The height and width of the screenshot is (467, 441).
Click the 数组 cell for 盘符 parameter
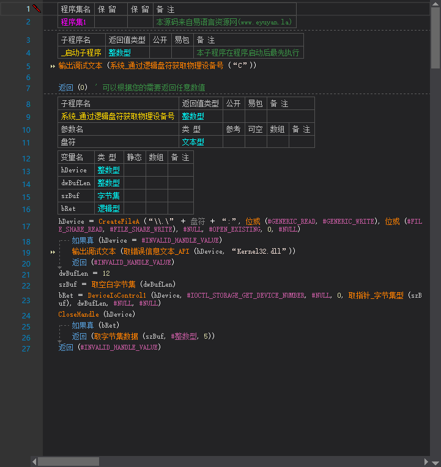[x=278, y=142]
